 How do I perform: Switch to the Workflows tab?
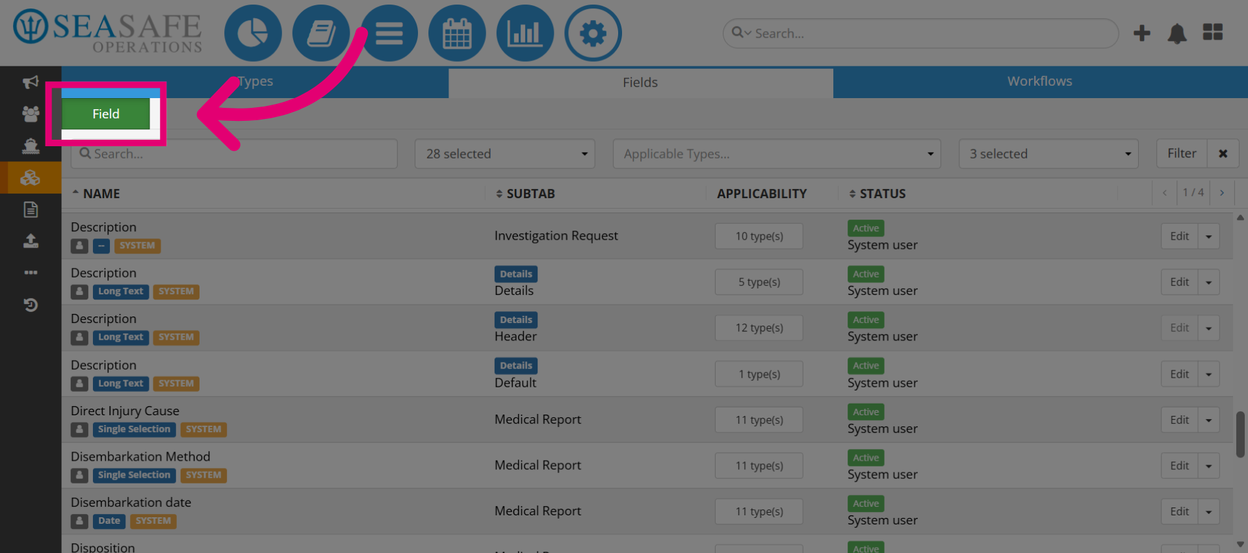[x=1040, y=81]
